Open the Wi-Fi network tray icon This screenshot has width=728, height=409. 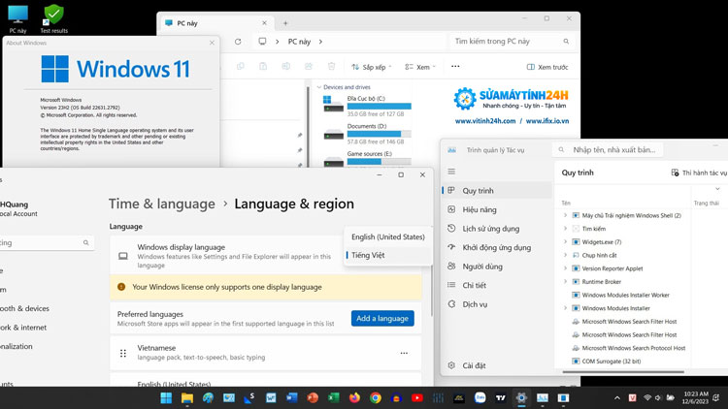[647, 398]
